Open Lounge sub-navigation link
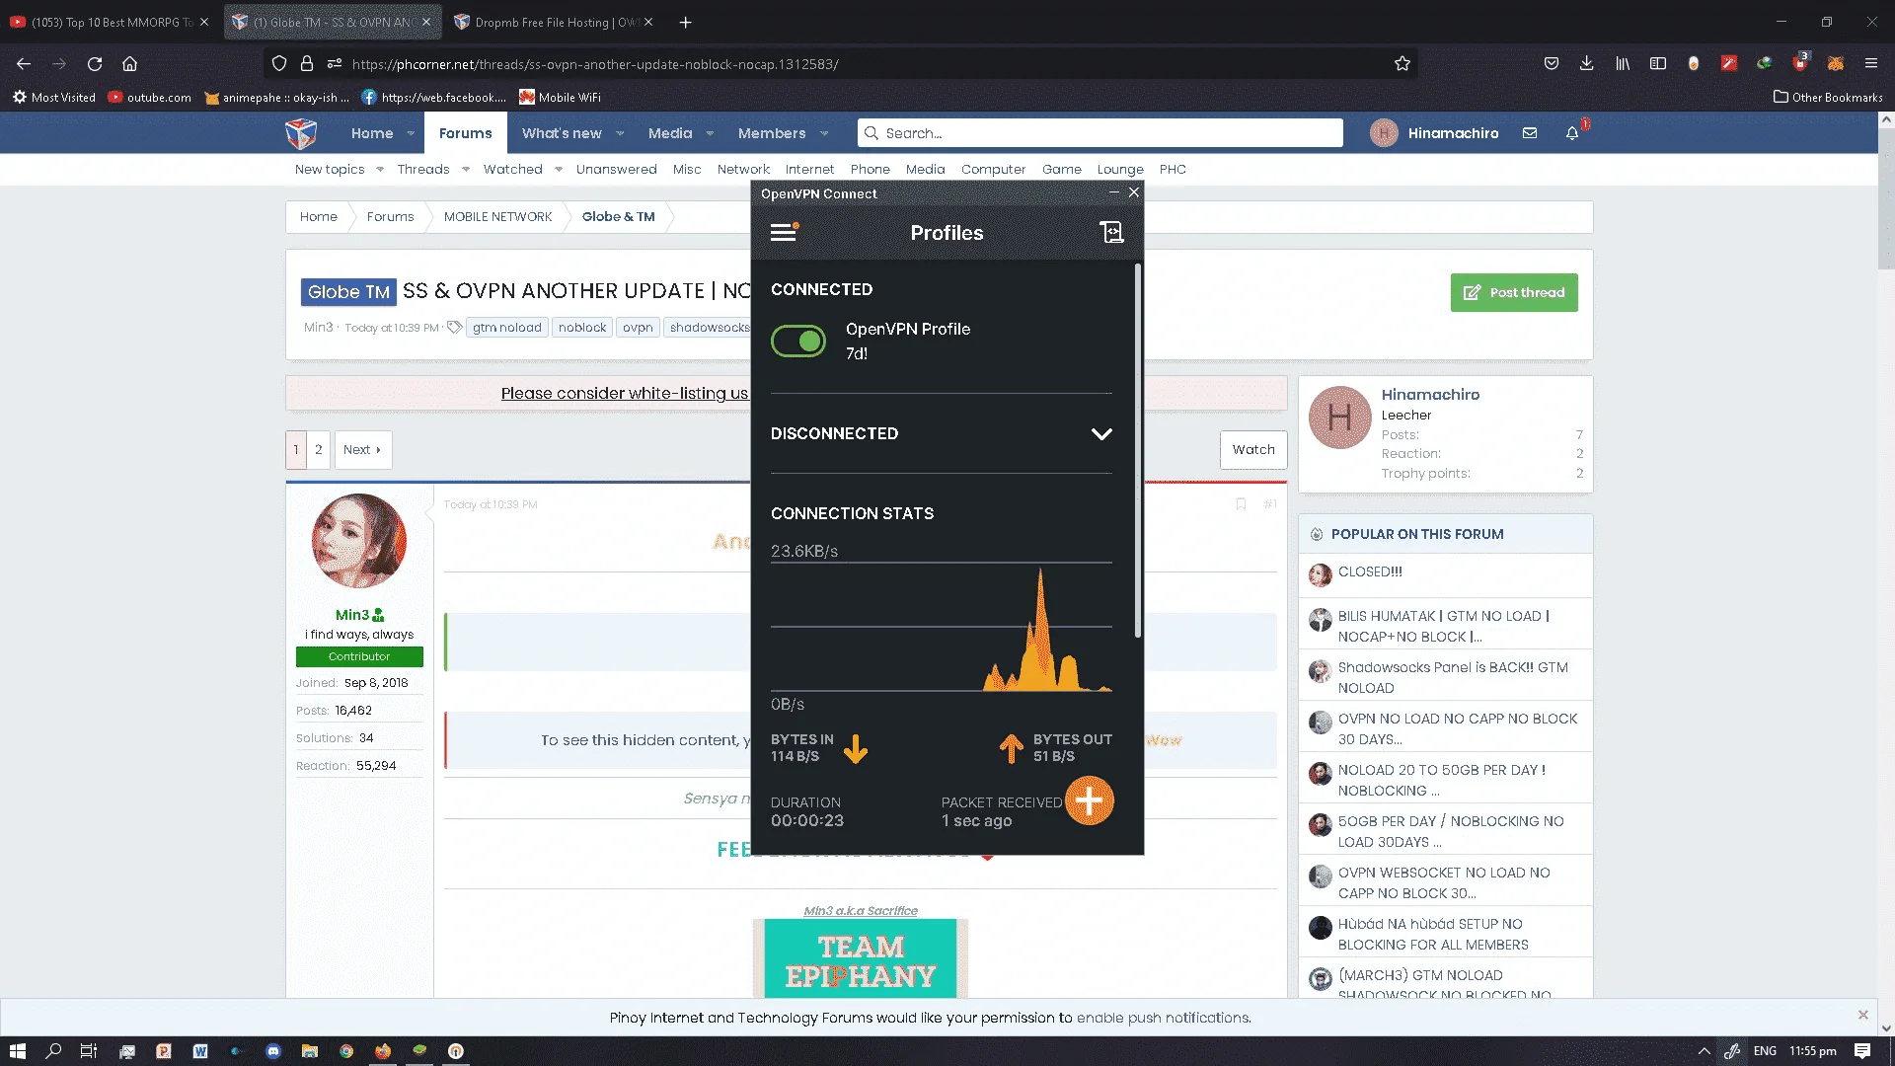This screenshot has height=1066, width=1895. pos(1120,170)
